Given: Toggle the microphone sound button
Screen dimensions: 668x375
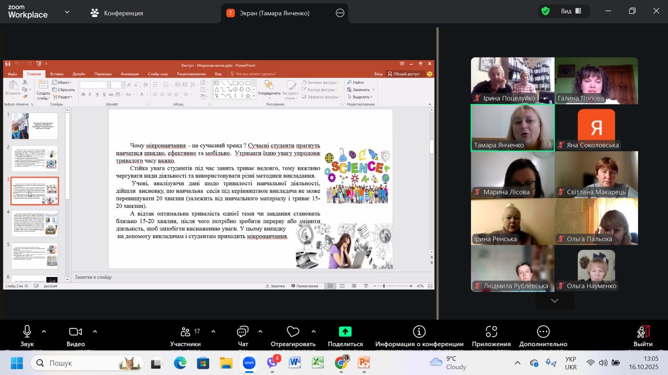Looking at the screenshot, I should point(27,332).
